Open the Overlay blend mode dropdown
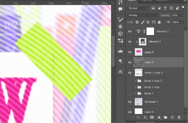 click(143, 15)
